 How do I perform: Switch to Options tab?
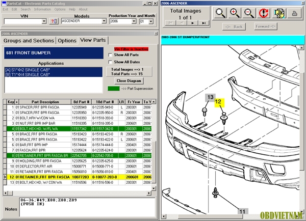(x=67, y=41)
